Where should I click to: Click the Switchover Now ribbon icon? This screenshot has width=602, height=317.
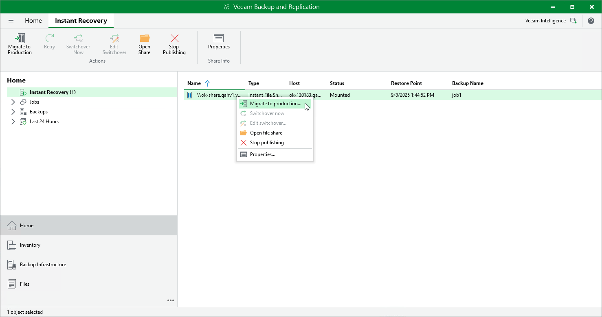pos(78,38)
